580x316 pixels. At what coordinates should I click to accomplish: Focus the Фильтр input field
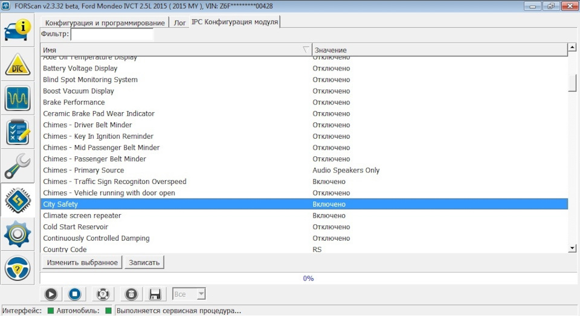[112, 34]
